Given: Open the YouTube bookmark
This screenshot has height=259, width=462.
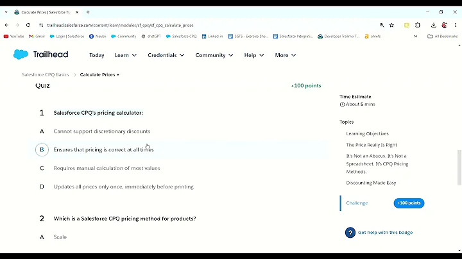Looking at the screenshot, I should click(14, 36).
